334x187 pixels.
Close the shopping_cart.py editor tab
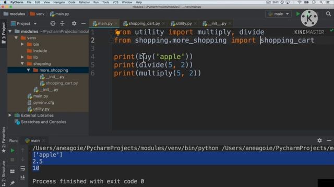(163, 23)
